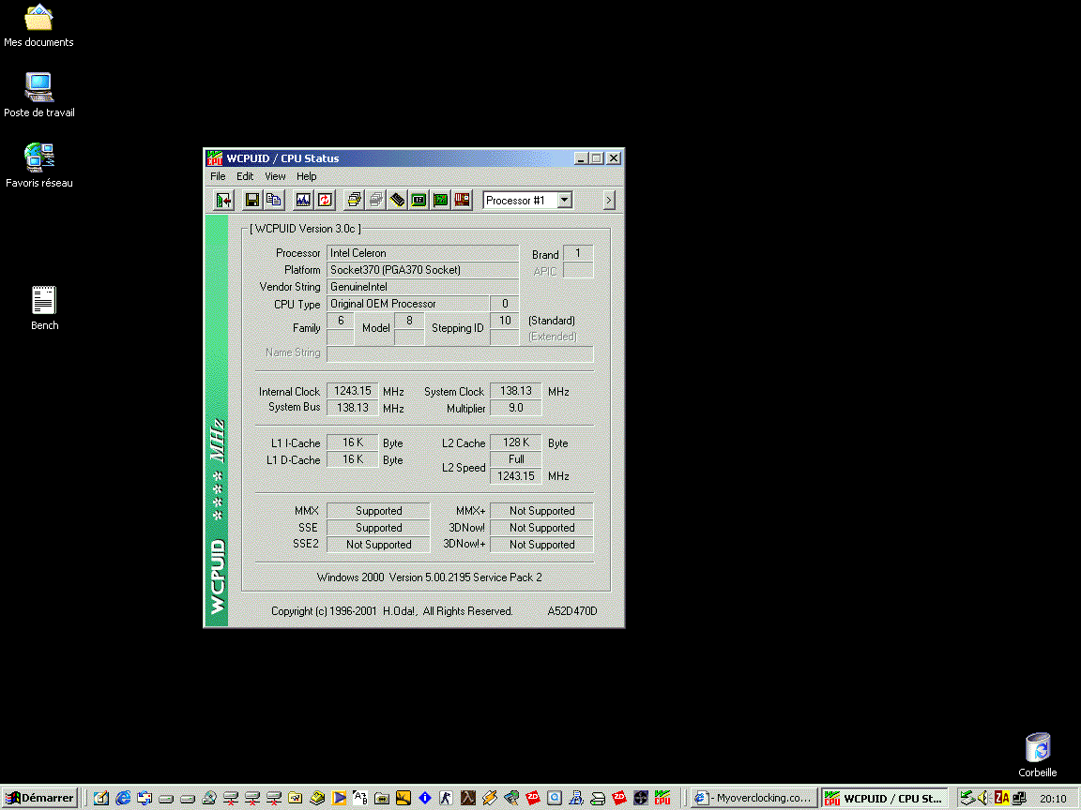Click the L1 D-Cache 16 K value

tap(352, 459)
